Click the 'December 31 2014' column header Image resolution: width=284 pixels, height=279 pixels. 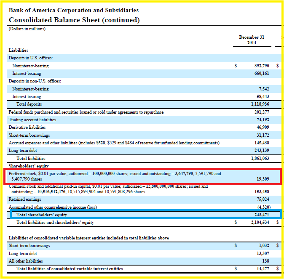252,40
